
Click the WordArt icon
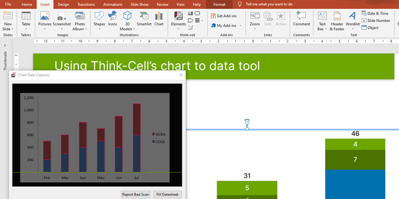(x=352, y=16)
